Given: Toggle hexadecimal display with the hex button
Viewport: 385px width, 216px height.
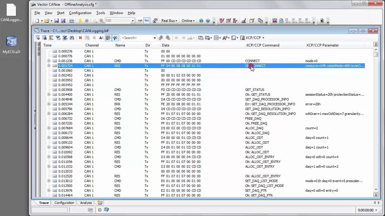Looking at the screenshot, I should pos(147,21).
